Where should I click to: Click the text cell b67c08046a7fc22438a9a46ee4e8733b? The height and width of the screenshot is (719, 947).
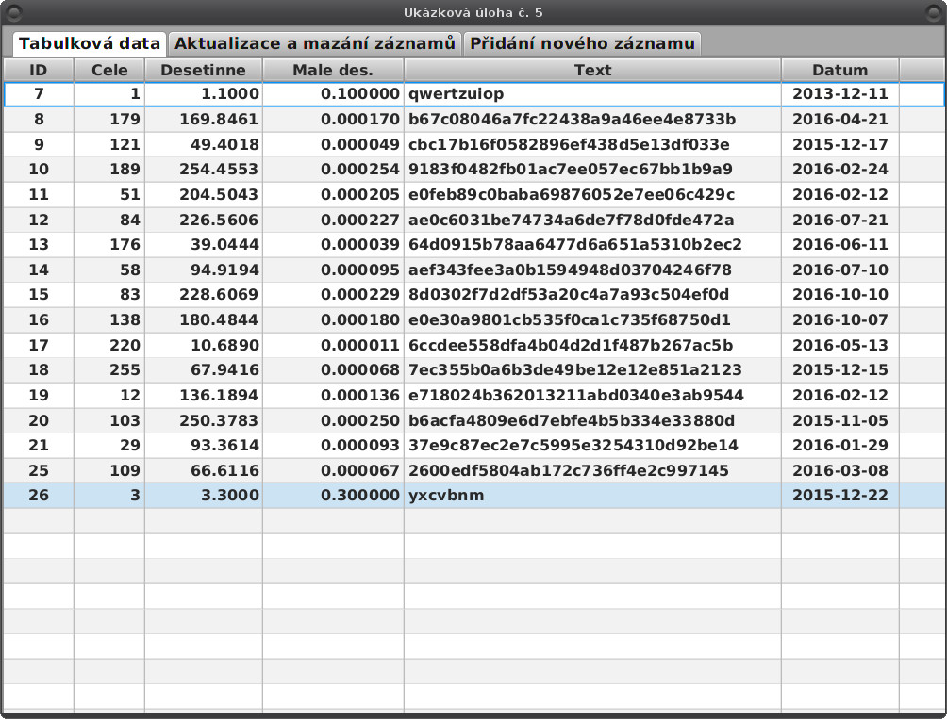click(x=592, y=120)
